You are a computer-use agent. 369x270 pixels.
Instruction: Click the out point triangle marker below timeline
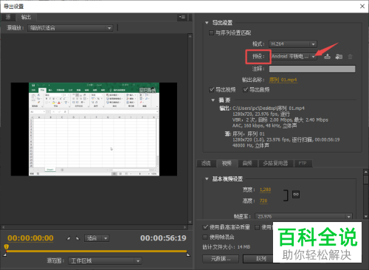click(x=188, y=255)
